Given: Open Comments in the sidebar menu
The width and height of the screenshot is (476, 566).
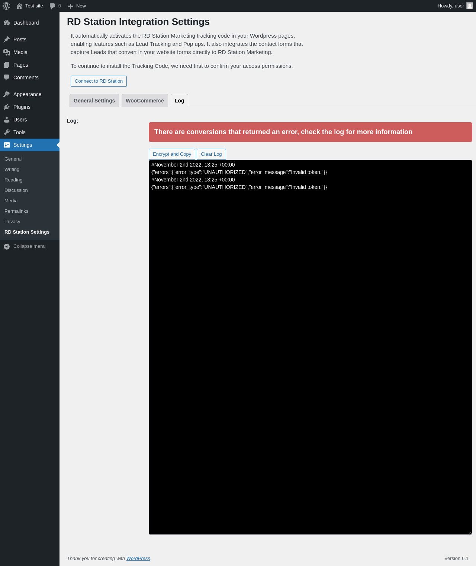Looking at the screenshot, I should coord(30,78).
